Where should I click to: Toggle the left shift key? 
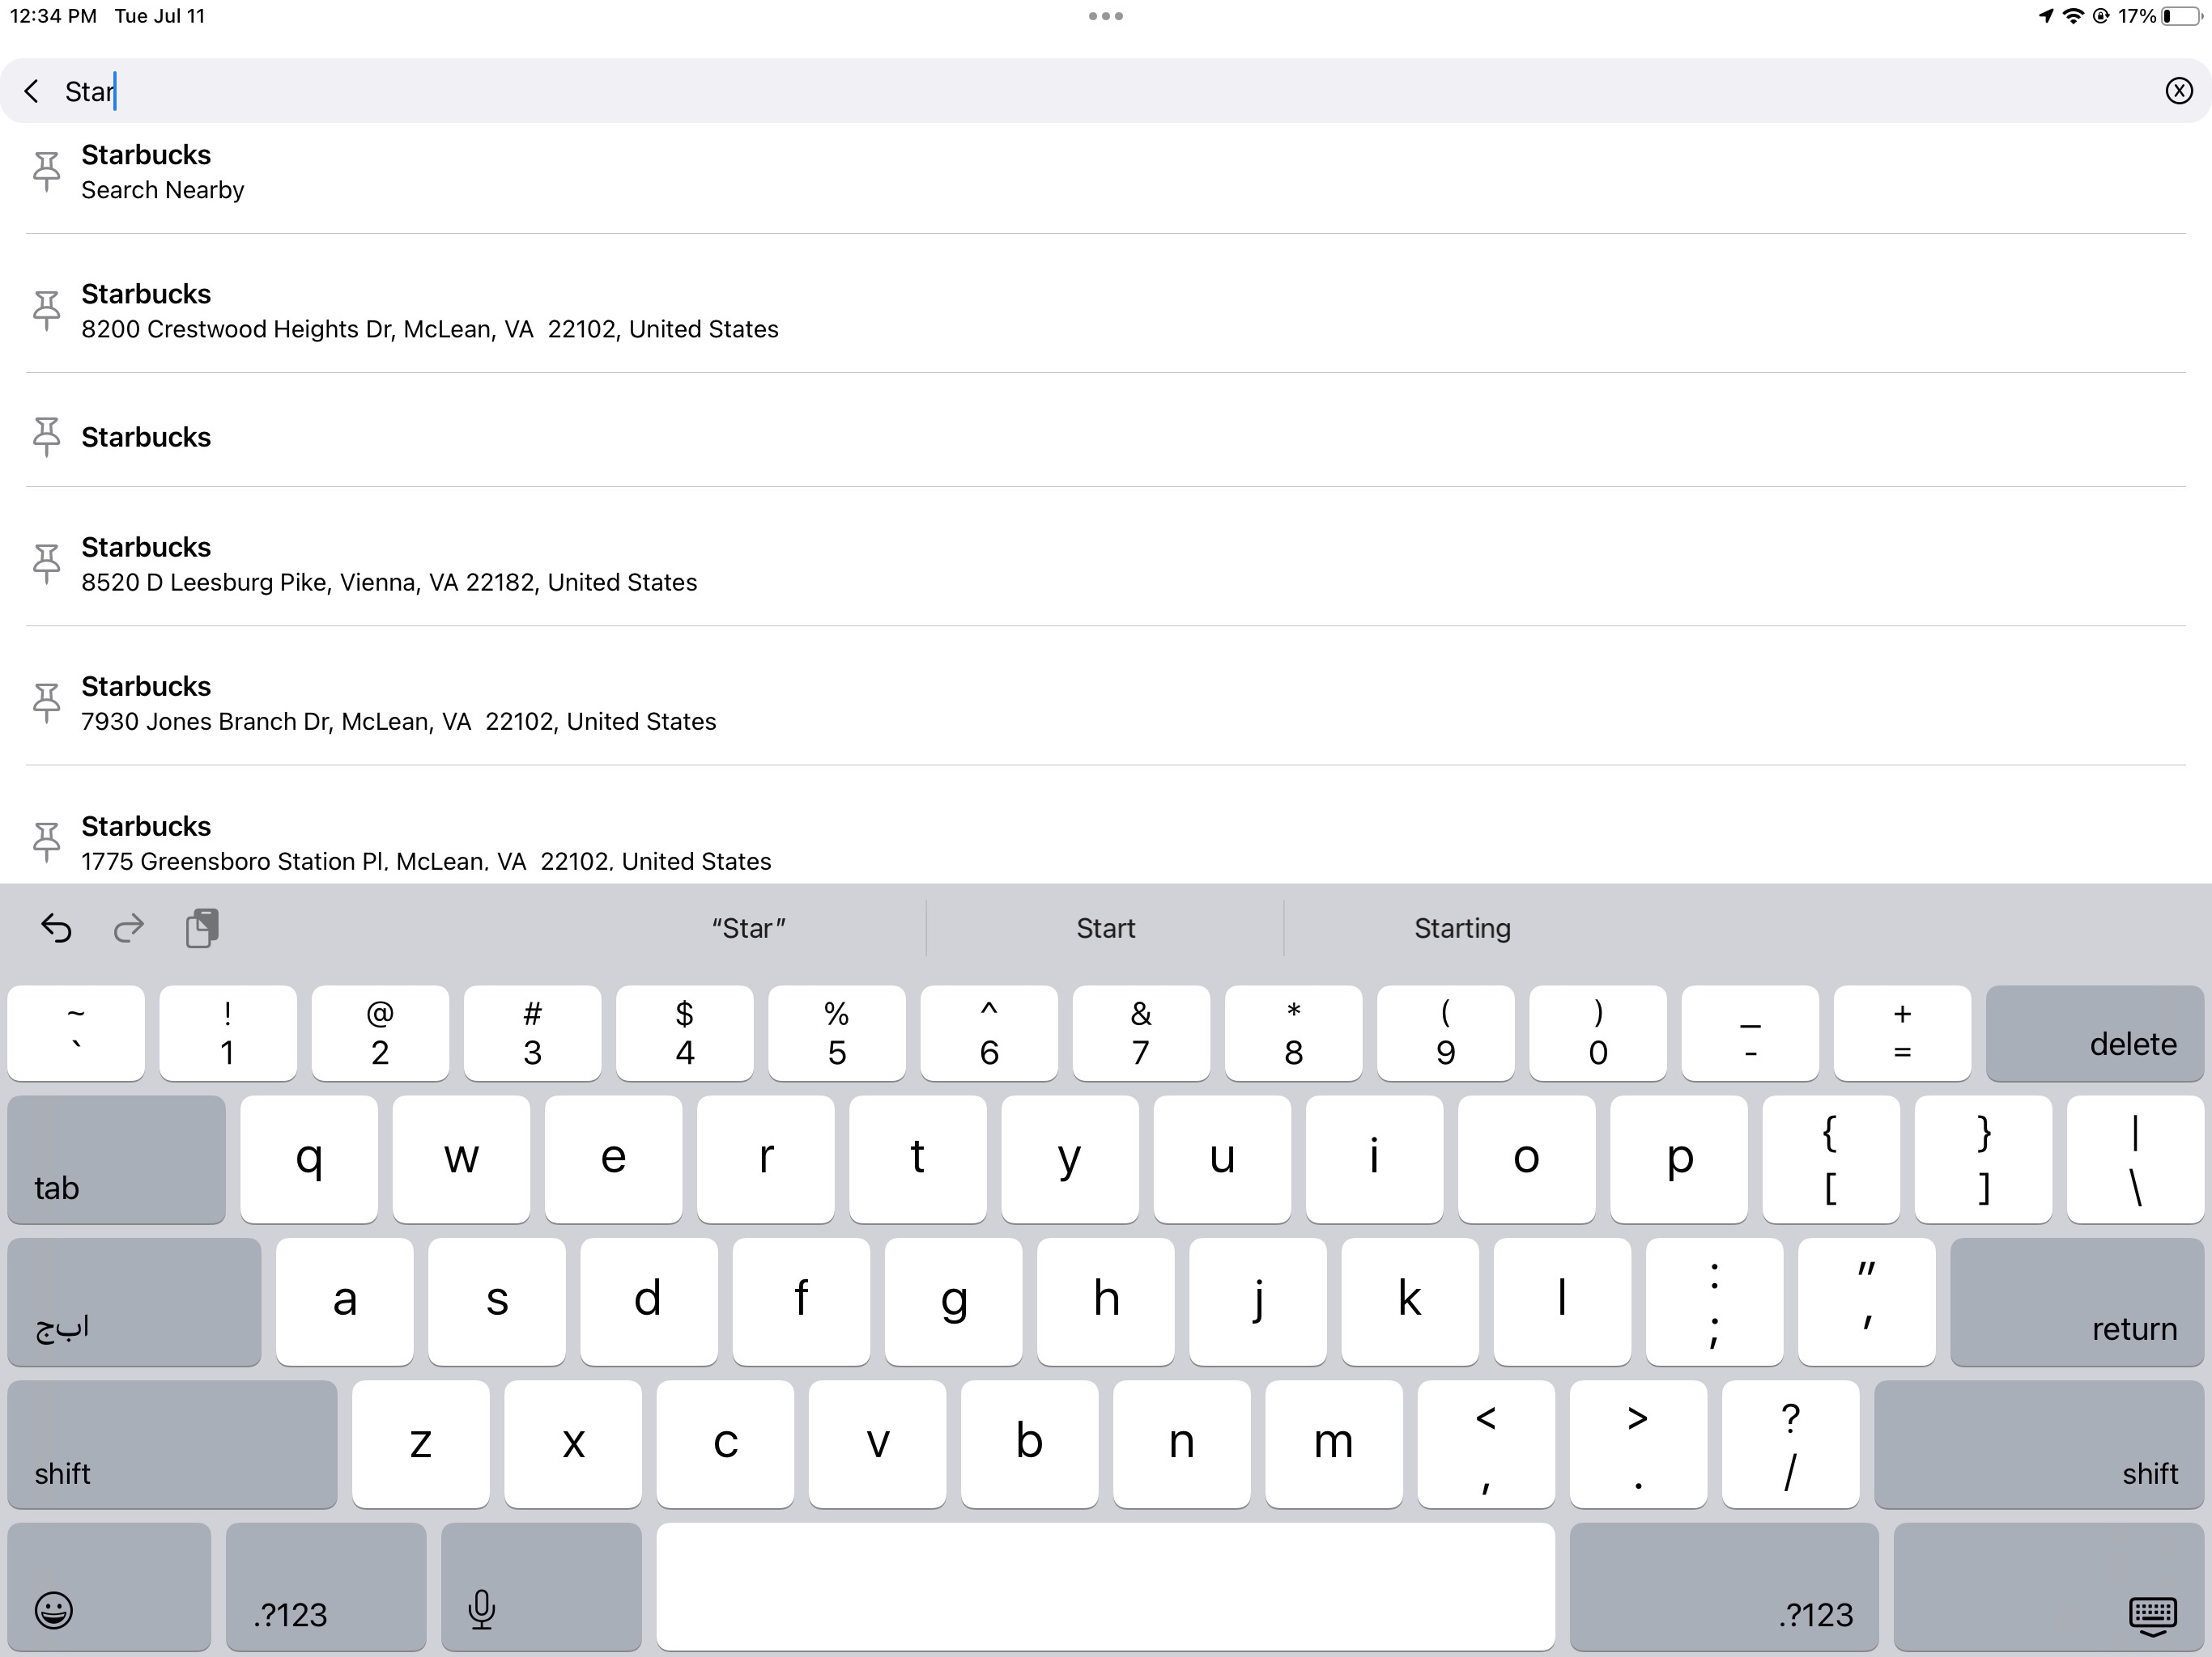coord(172,1444)
